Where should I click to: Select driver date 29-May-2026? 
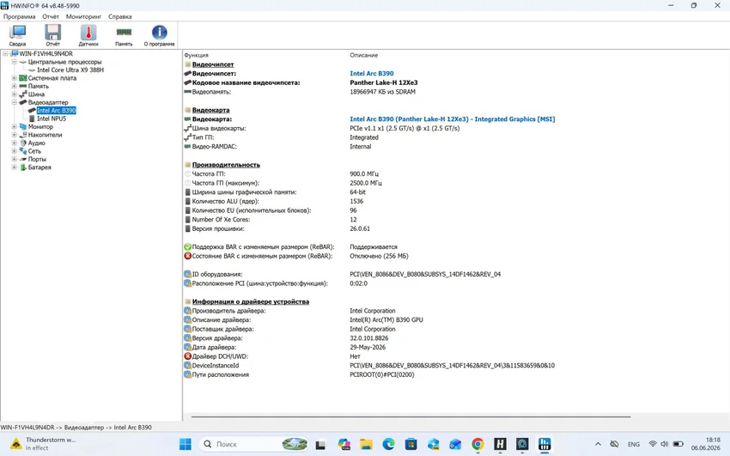click(368, 347)
